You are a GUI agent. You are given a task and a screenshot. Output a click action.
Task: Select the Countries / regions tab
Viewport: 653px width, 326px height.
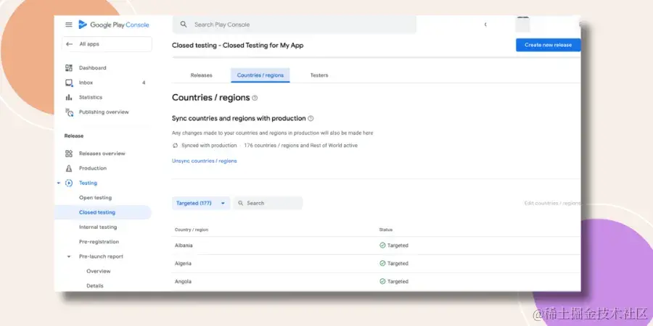click(x=260, y=75)
